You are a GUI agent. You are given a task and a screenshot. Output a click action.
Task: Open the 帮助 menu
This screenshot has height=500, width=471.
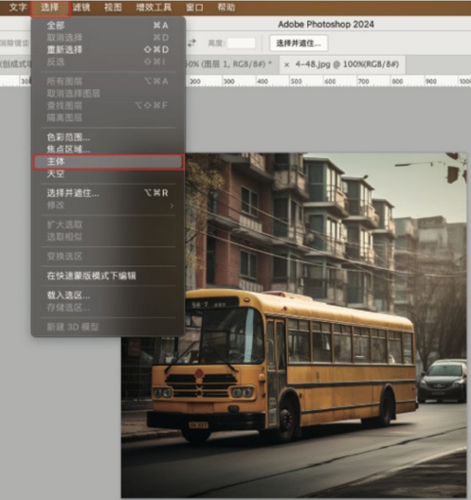pos(226,8)
